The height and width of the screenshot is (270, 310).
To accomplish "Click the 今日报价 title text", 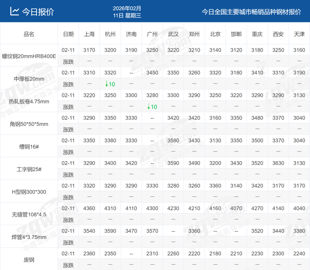I will click(38, 11).
